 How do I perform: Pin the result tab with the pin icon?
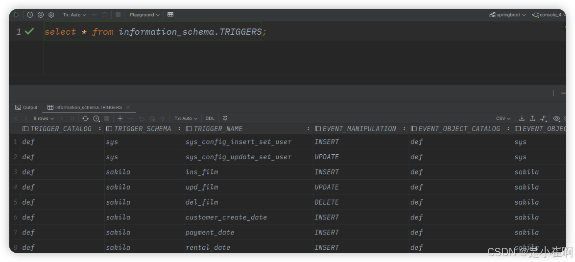(225, 119)
